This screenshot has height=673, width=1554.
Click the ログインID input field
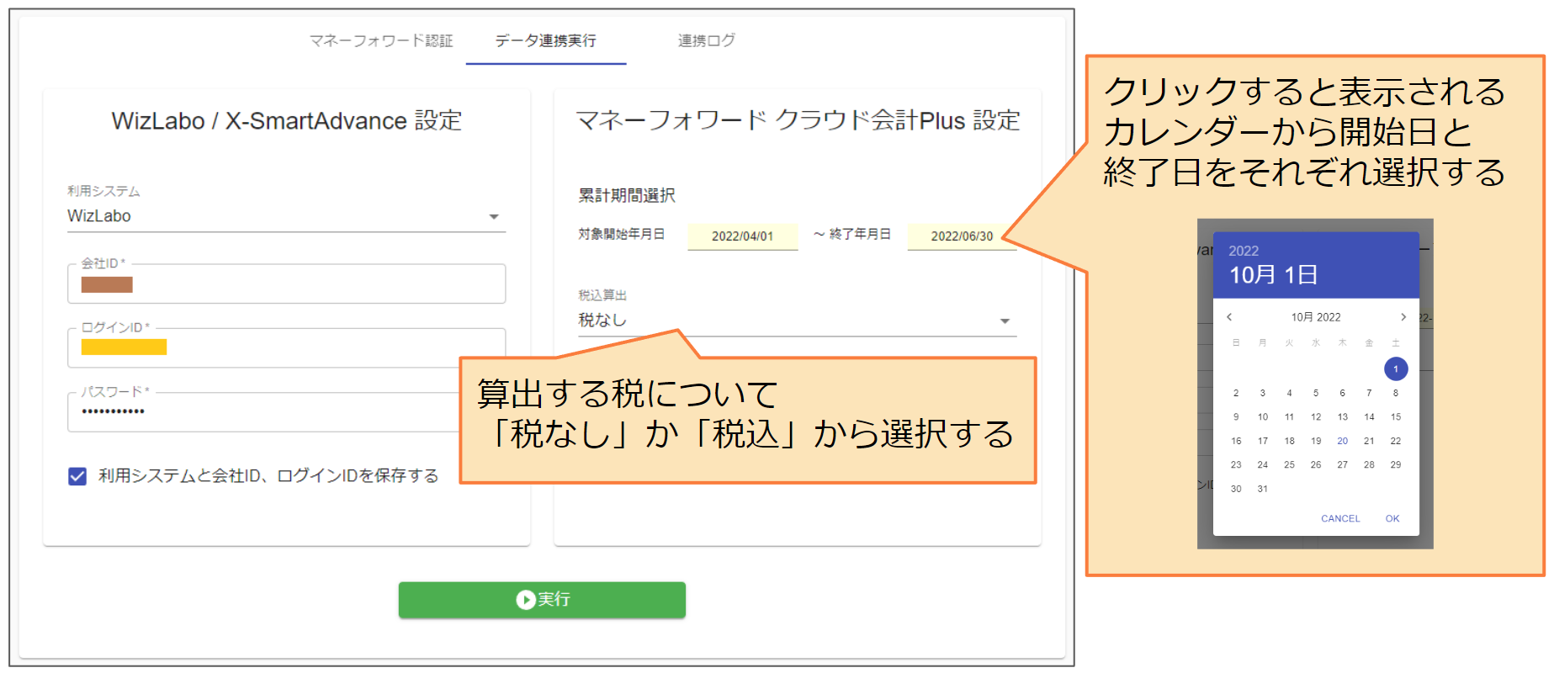(286, 347)
